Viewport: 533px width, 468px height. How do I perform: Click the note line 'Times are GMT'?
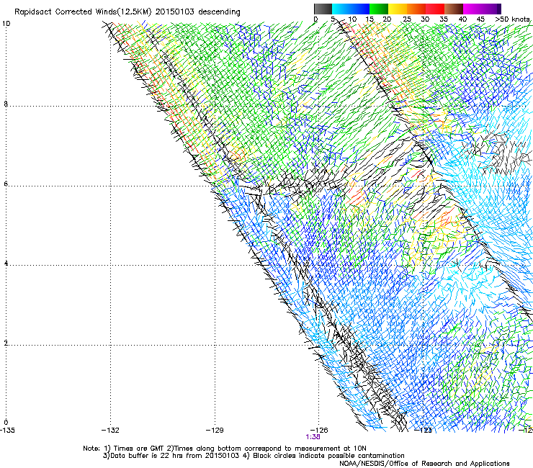pyautogui.click(x=139, y=449)
